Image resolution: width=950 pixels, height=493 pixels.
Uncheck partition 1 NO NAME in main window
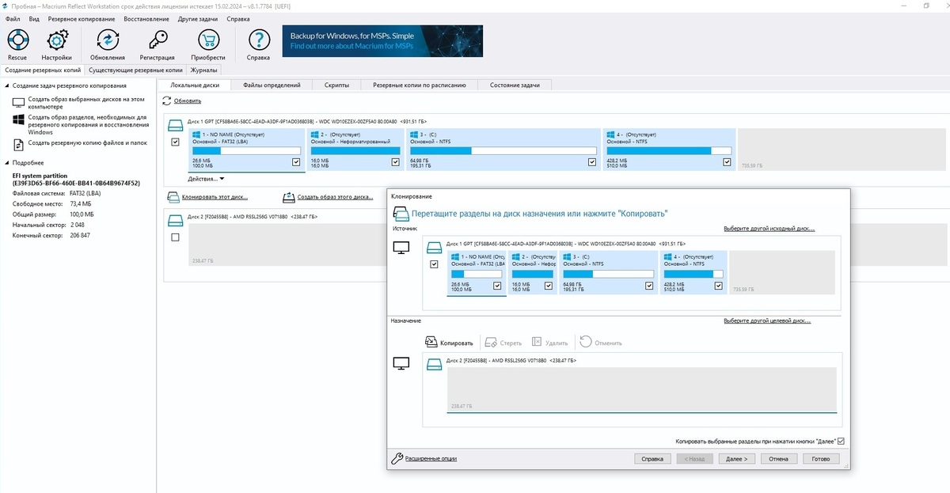[x=296, y=162]
